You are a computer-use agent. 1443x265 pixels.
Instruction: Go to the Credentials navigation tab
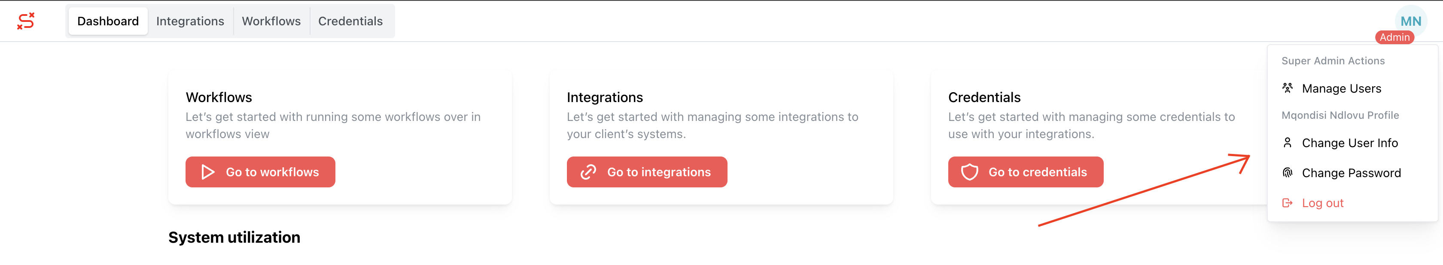click(350, 21)
